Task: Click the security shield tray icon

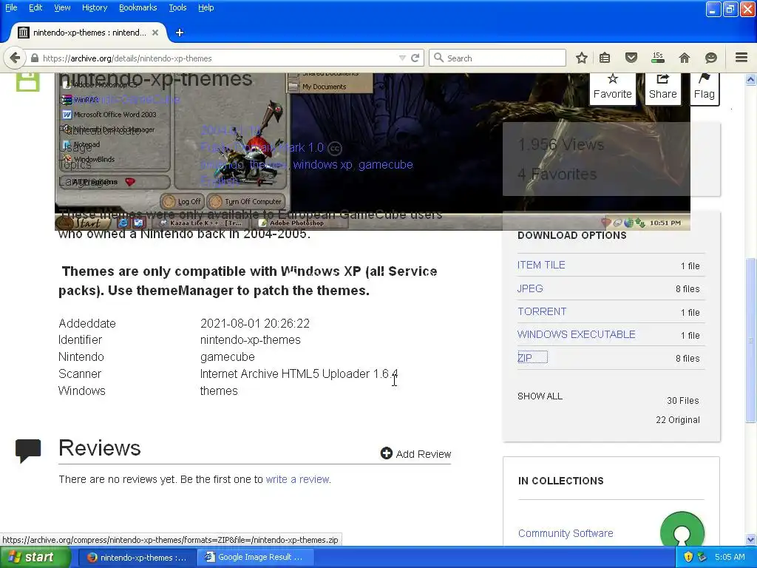Action: (689, 557)
